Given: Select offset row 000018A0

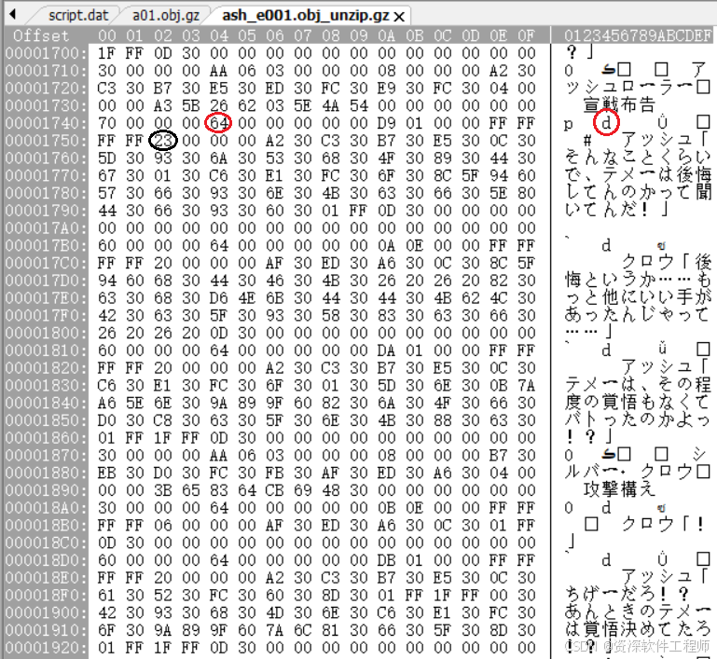Looking at the screenshot, I should tap(46, 508).
